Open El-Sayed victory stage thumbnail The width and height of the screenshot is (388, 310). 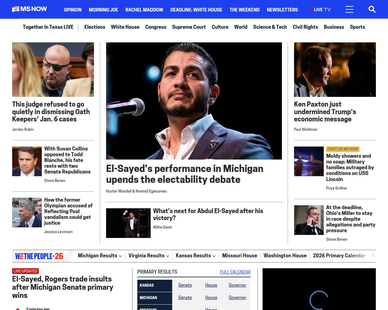coord(128,223)
